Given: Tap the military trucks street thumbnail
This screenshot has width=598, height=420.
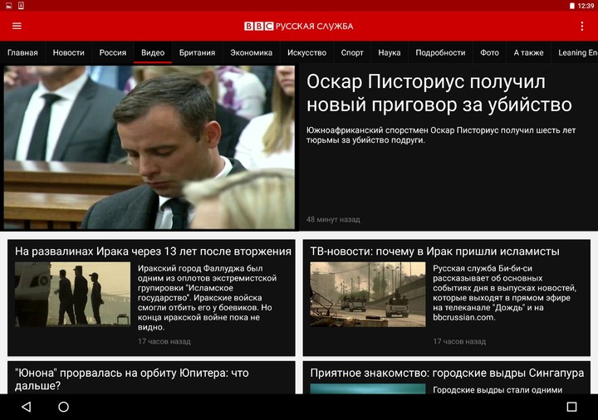Looking at the screenshot, I should [368, 294].
